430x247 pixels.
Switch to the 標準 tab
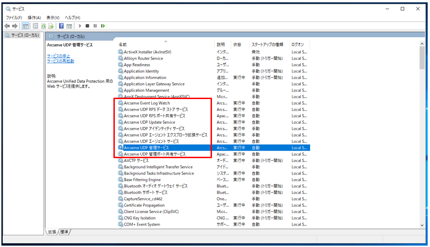coord(64,232)
